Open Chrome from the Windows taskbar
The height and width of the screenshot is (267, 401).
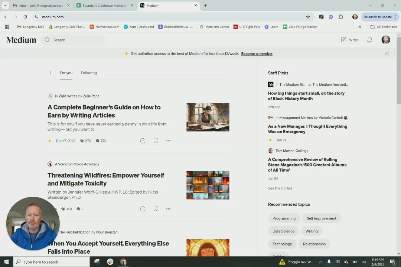[x=123, y=262]
